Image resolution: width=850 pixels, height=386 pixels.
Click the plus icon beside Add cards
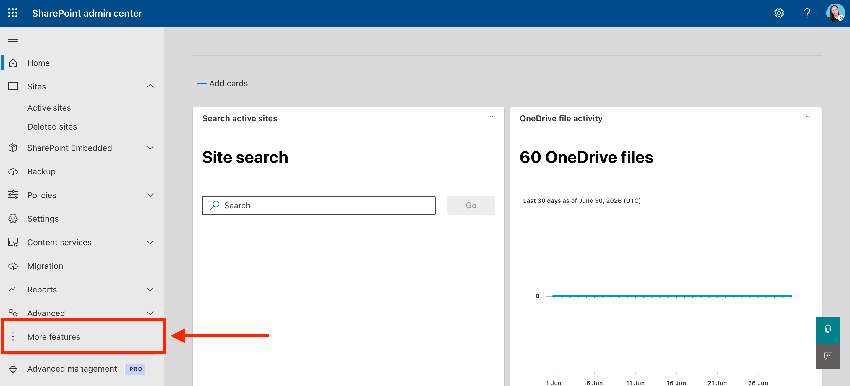tap(202, 83)
